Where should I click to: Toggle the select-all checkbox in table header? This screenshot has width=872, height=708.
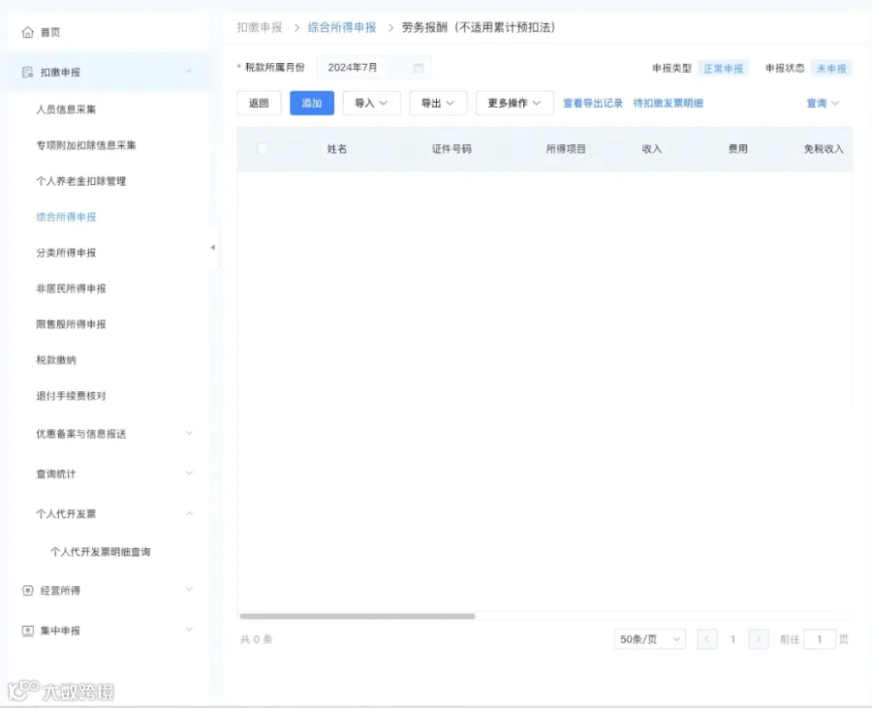point(263,149)
